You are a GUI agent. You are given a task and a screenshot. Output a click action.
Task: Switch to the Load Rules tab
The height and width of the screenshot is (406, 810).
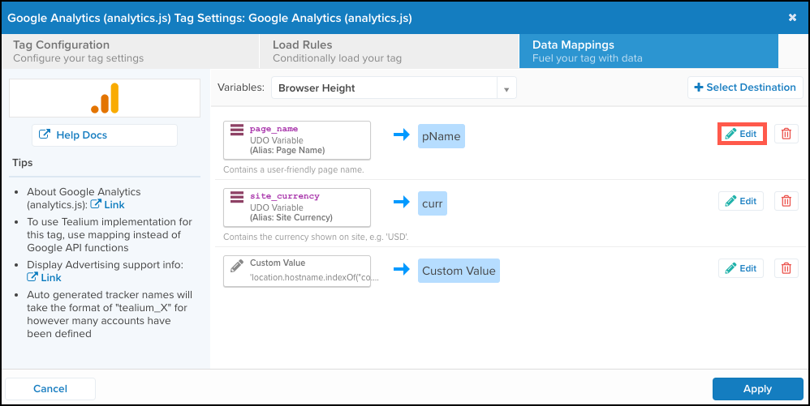click(389, 51)
